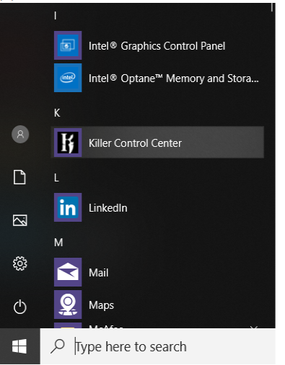The height and width of the screenshot is (365, 285).
Task: Select the letter K group header
Action: click(57, 113)
